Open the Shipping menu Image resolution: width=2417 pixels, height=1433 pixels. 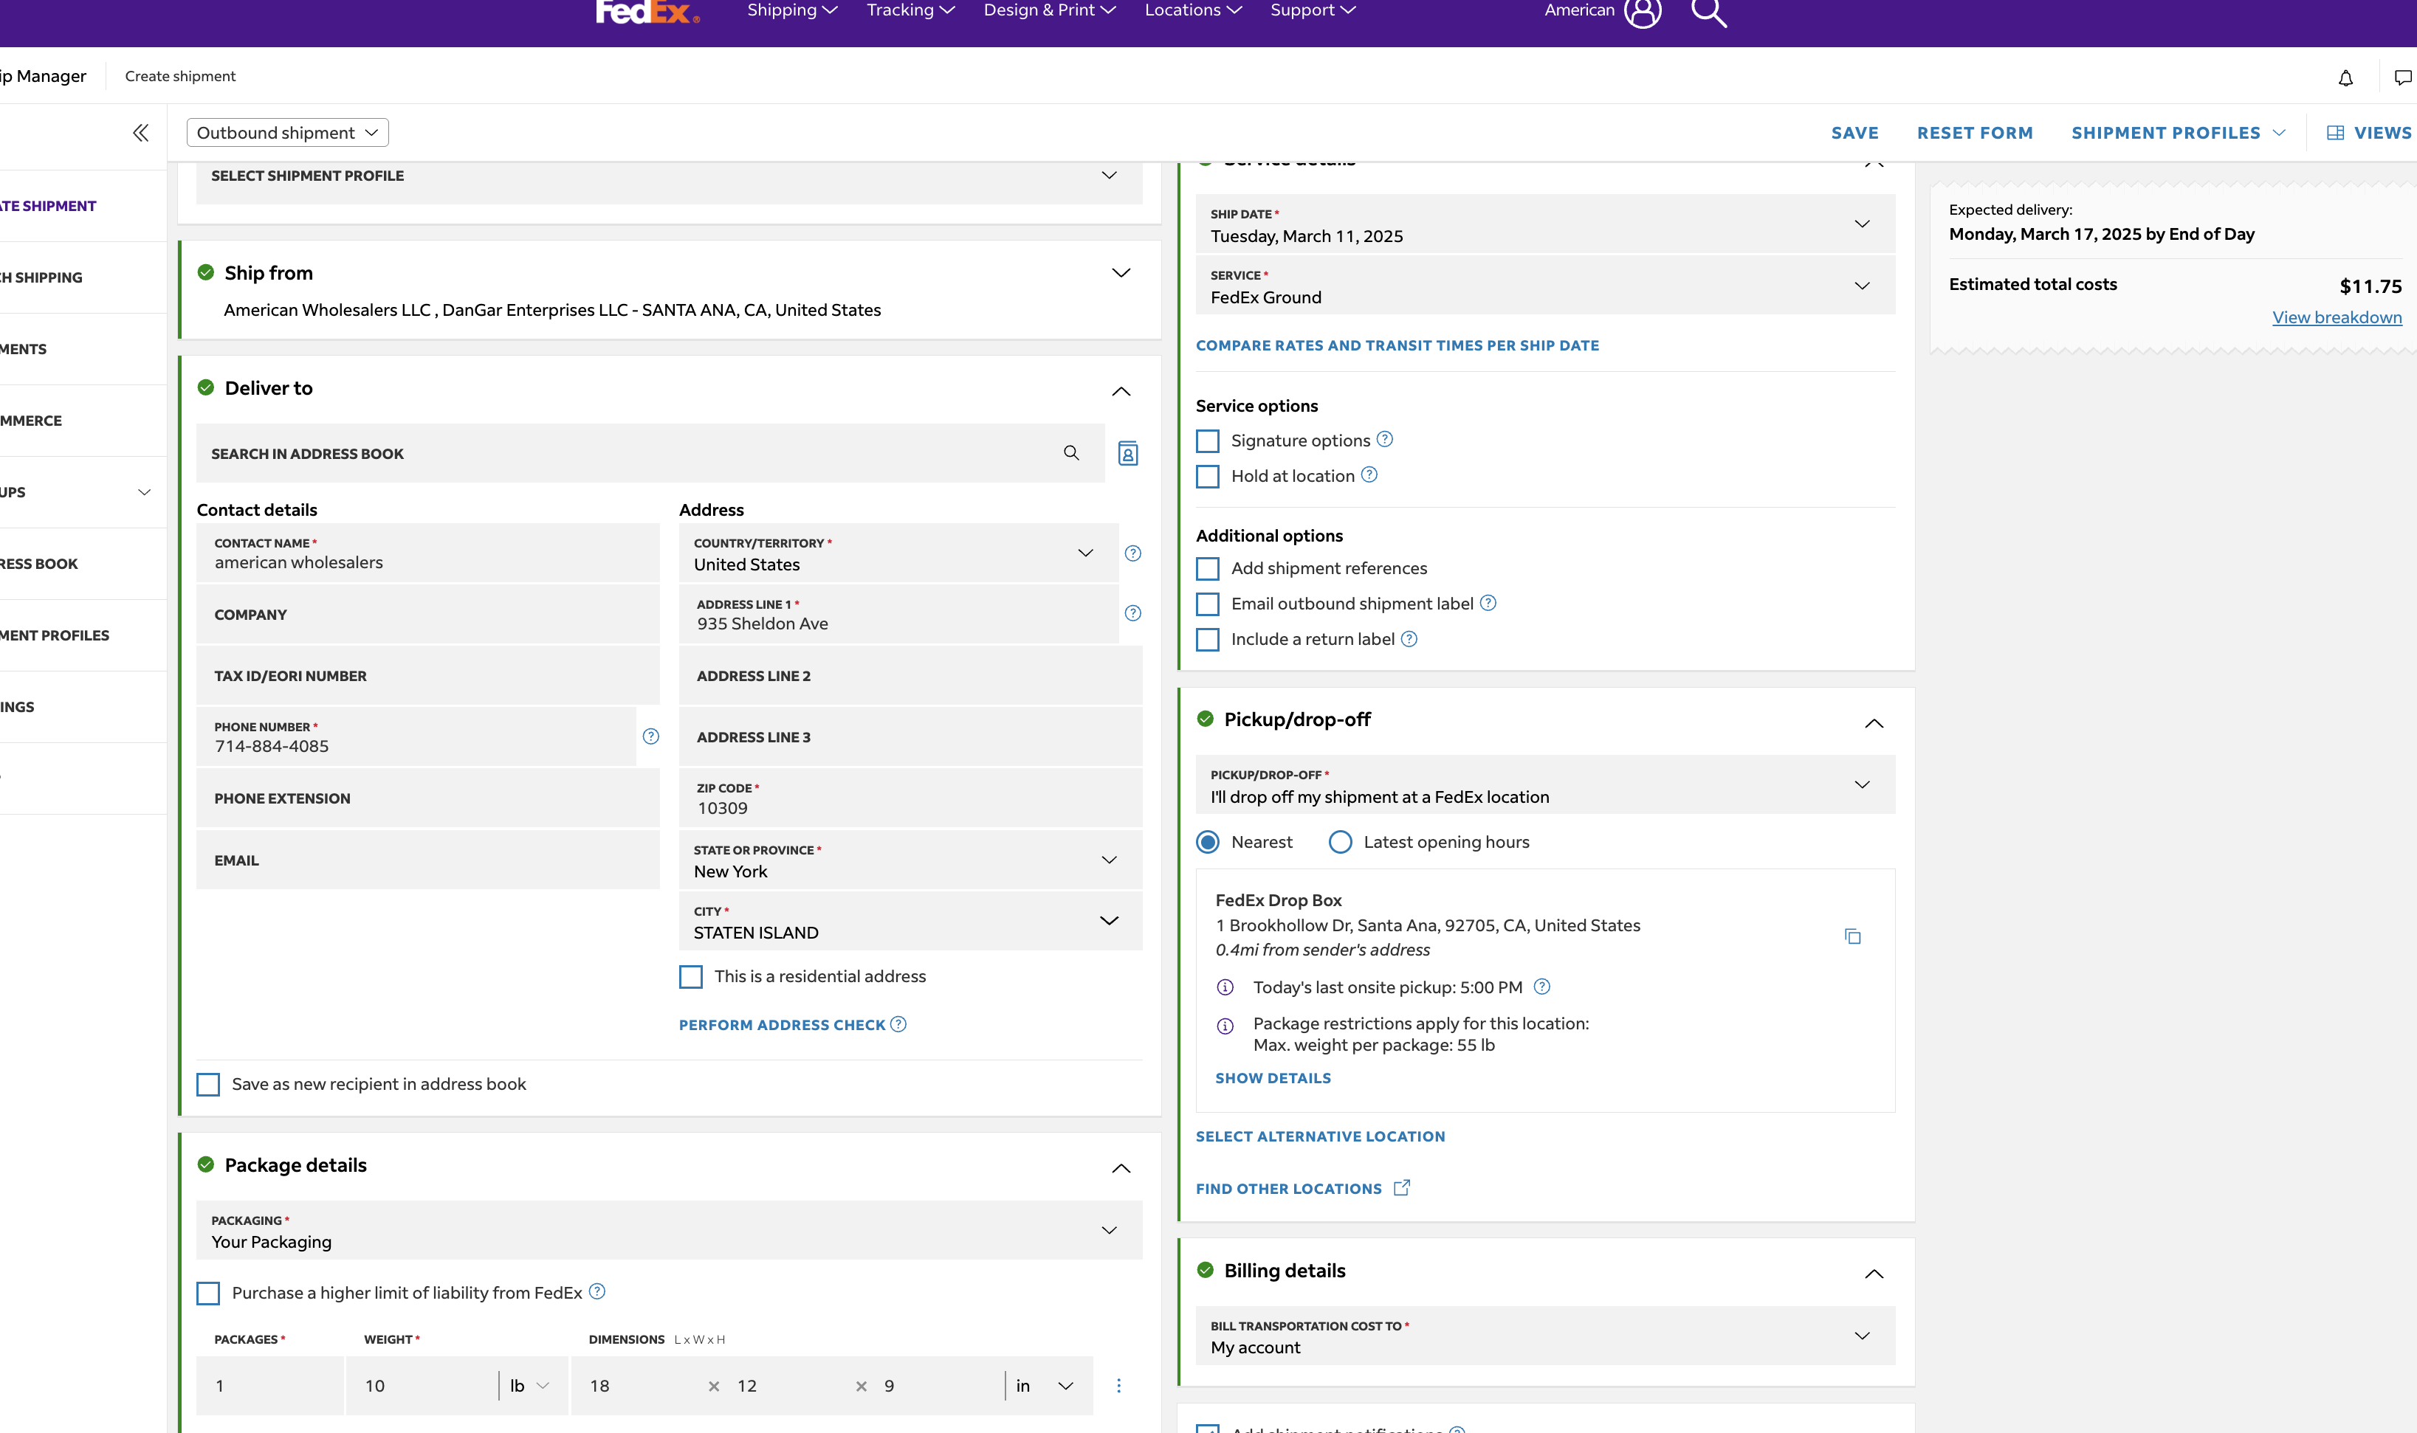tap(792, 10)
